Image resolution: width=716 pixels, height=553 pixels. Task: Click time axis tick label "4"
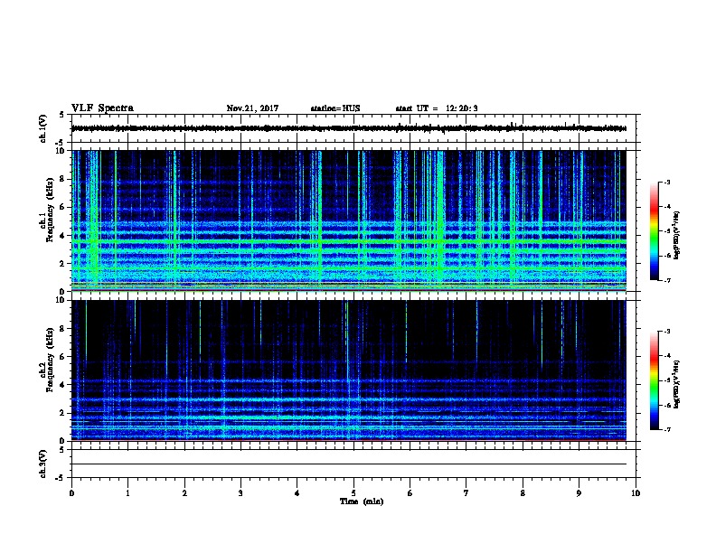[x=297, y=493]
